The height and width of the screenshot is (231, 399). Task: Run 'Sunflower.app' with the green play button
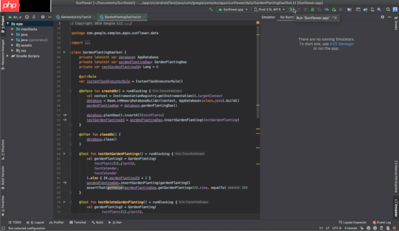(291, 9)
